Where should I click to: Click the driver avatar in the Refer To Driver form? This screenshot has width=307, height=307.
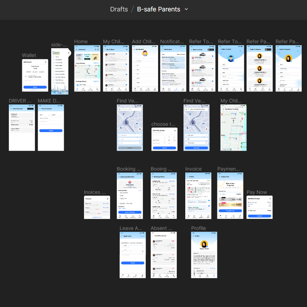231,58
